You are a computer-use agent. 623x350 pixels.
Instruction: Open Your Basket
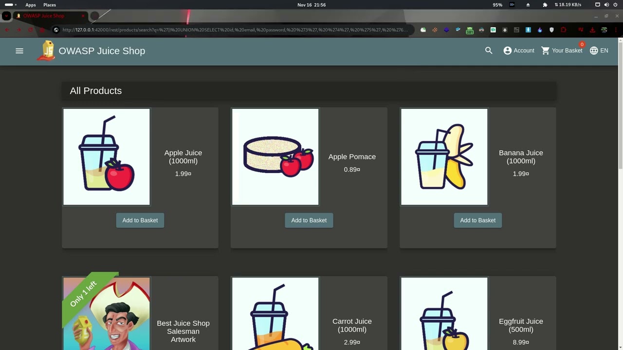click(562, 51)
